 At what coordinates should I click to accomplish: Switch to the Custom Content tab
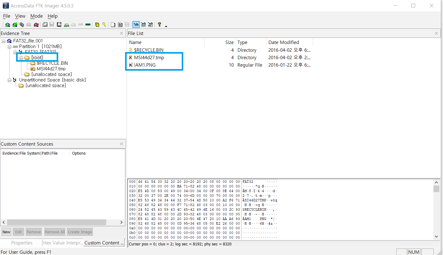click(104, 243)
